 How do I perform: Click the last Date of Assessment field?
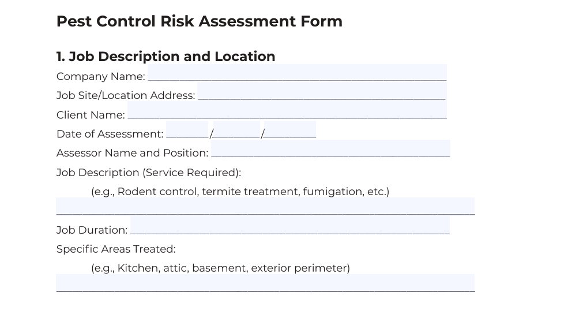tap(290, 129)
